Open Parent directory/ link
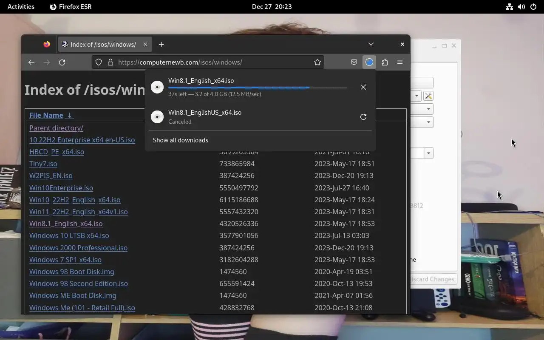544x340 pixels. (56, 128)
